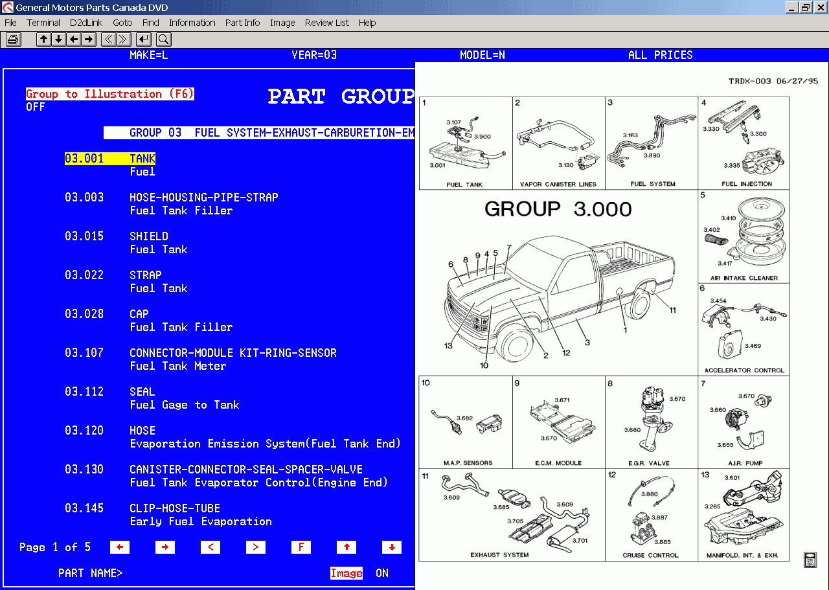Open the Help menu
Screen dimensions: 829x590
[367, 23]
